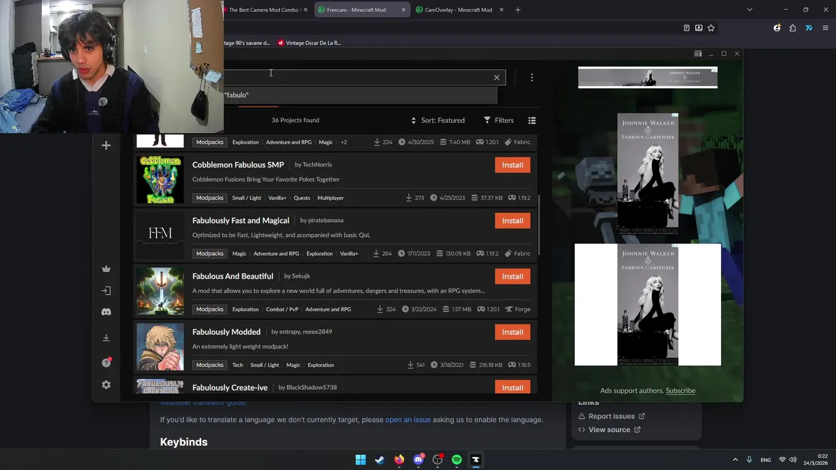Open the Windows Start button
Screen dimensions: 836x470
pyautogui.click(x=361, y=460)
